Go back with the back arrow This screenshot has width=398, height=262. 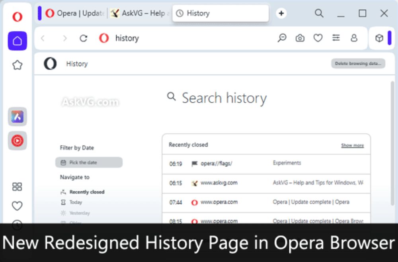click(x=43, y=38)
